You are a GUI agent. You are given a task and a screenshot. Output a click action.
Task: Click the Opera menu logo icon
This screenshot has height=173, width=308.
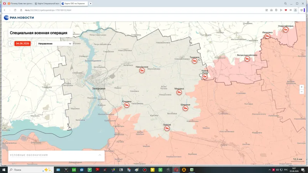[x=4, y=3]
